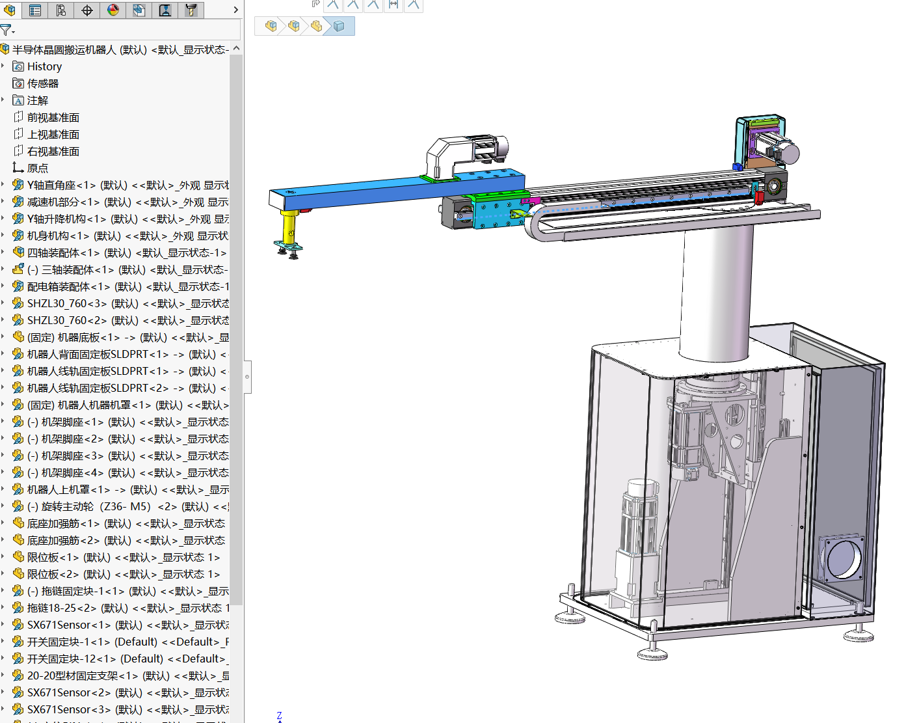Screen dimensions: 906x723
Task: Expand the 配电箱装配体<1> node
Action: tap(3, 286)
